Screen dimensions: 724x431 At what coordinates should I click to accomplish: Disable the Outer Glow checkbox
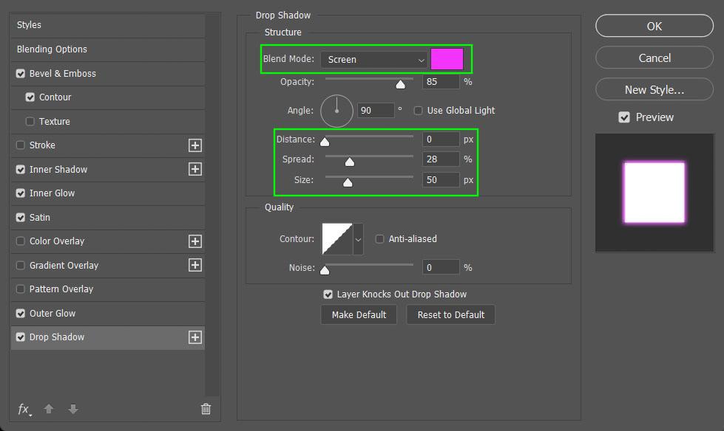point(20,314)
